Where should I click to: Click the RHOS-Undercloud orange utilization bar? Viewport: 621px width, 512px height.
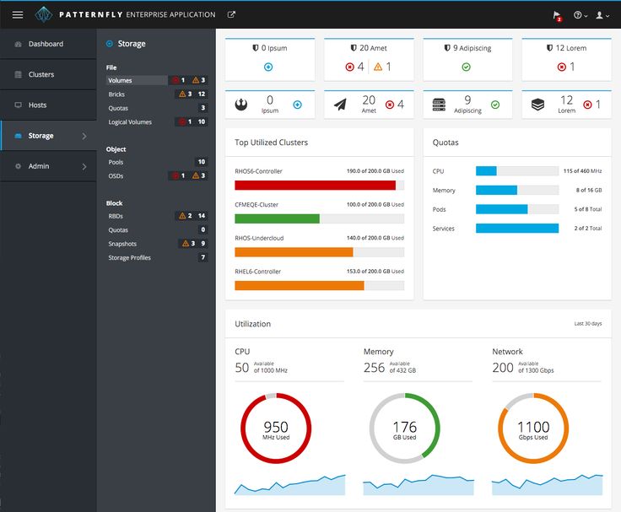tap(294, 252)
